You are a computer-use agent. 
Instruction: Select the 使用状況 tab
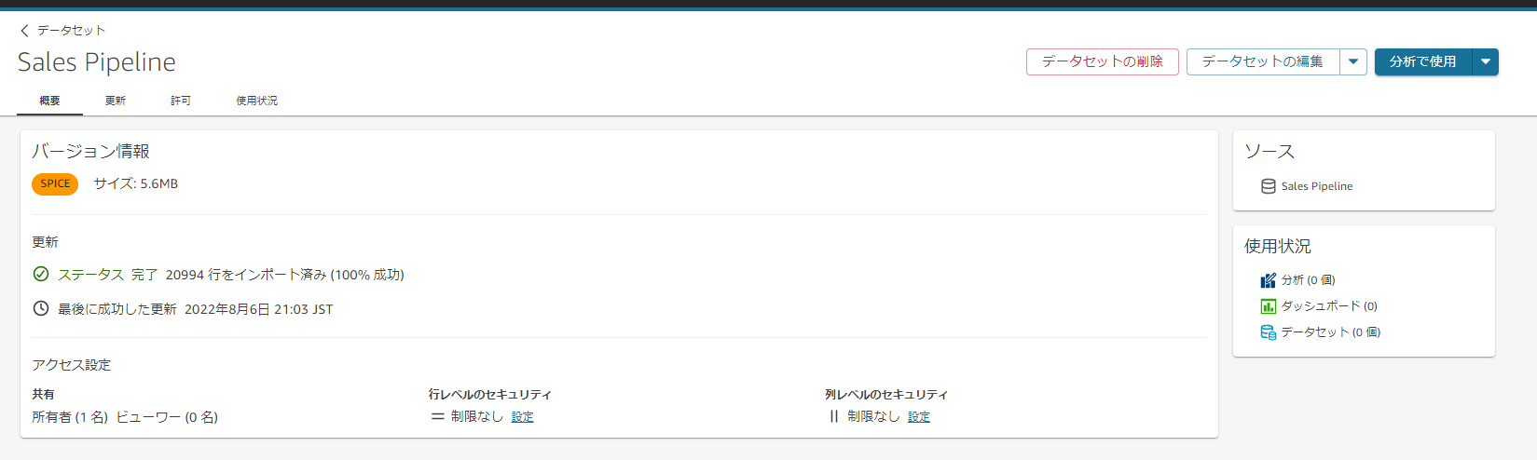256,101
